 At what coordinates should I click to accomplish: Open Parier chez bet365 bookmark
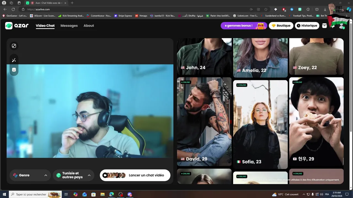coord(218,16)
